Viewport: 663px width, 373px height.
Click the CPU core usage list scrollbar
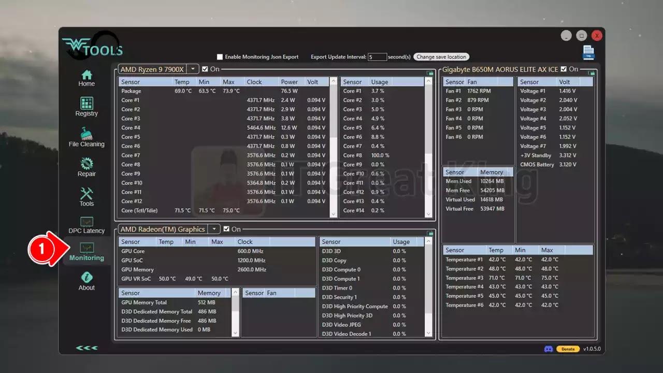tap(428, 148)
